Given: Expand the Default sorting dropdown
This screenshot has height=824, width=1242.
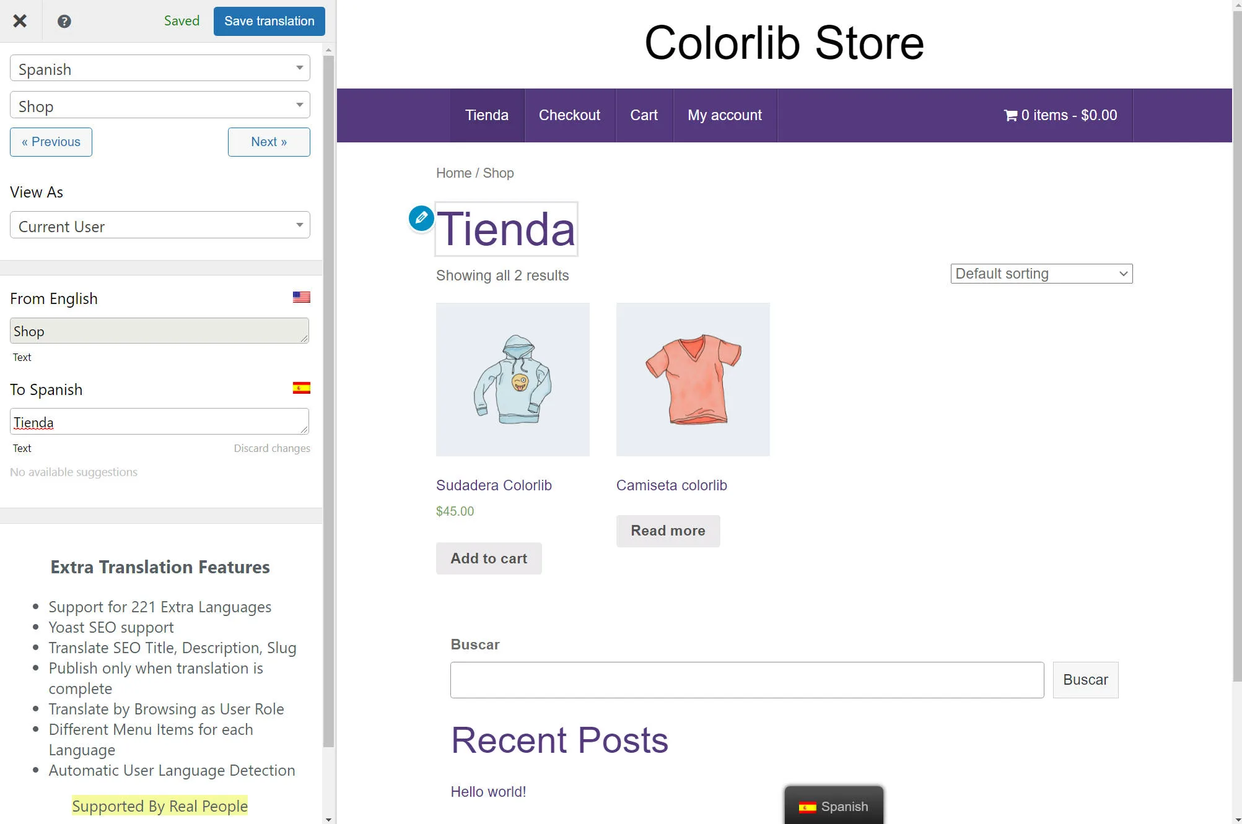Looking at the screenshot, I should (x=1041, y=273).
